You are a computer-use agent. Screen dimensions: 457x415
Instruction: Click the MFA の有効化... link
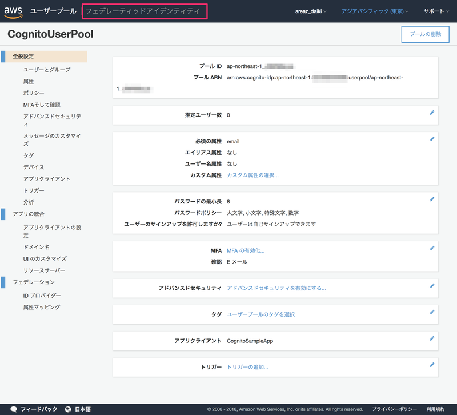(246, 250)
